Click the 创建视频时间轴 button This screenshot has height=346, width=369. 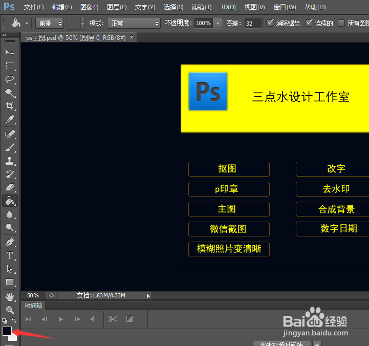click(281, 344)
